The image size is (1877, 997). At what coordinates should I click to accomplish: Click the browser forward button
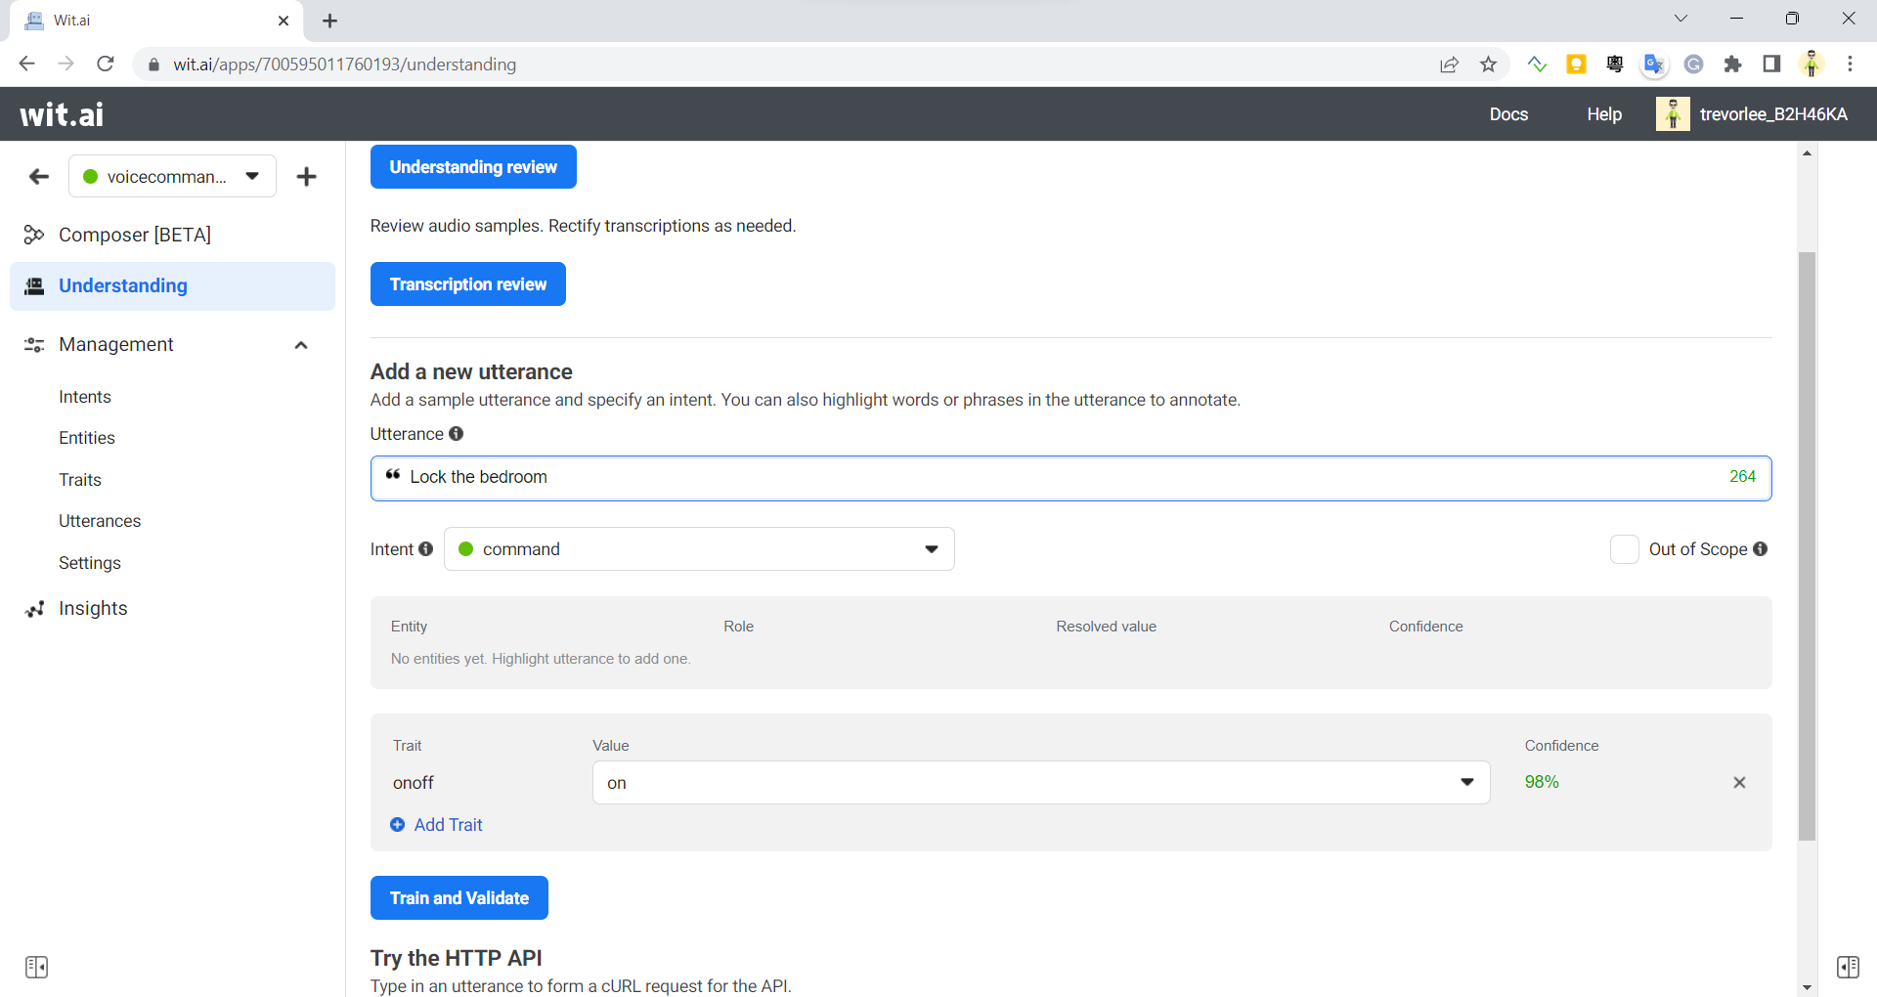point(66,65)
